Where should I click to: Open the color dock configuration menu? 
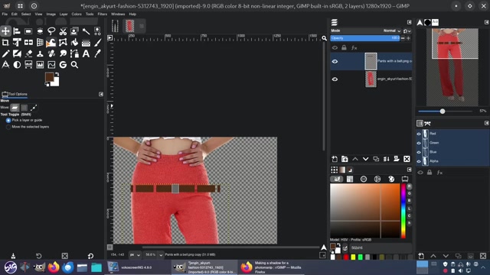coord(410,170)
